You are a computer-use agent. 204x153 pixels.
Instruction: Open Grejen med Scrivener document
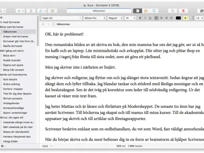16,36
